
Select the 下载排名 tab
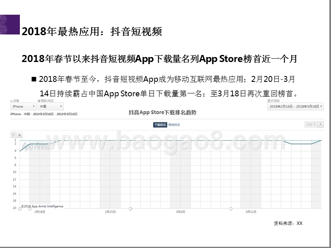click(160, 125)
